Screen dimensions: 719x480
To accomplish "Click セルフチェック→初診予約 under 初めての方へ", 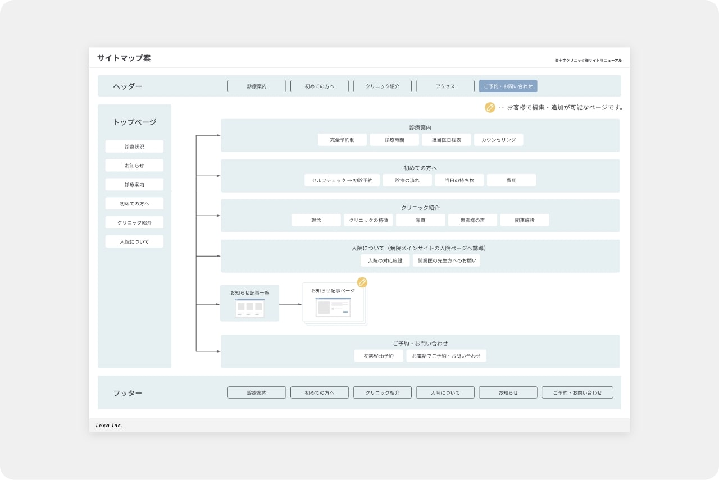I will pyautogui.click(x=342, y=180).
